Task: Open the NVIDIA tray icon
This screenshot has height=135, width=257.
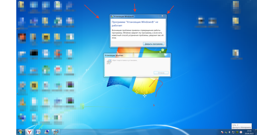Action: tap(237, 132)
